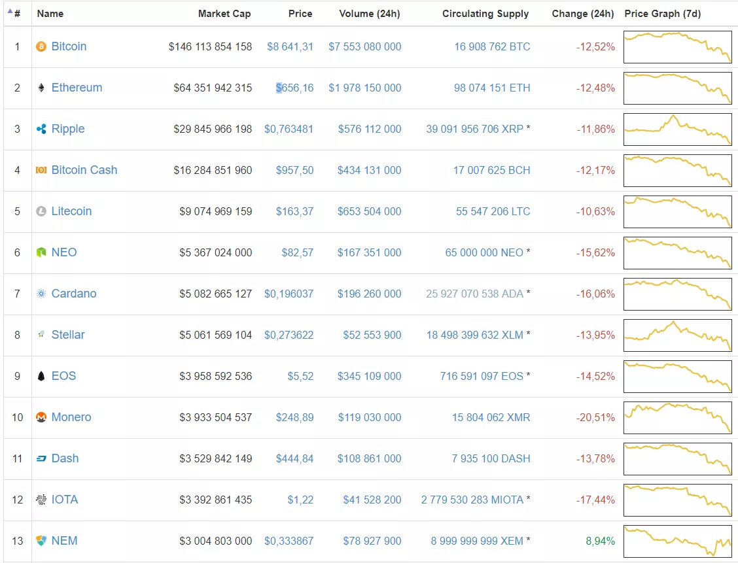The height and width of the screenshot is (563, 738).
Task: Open Ethereum 7-day price graph
Action: (678, 88)
